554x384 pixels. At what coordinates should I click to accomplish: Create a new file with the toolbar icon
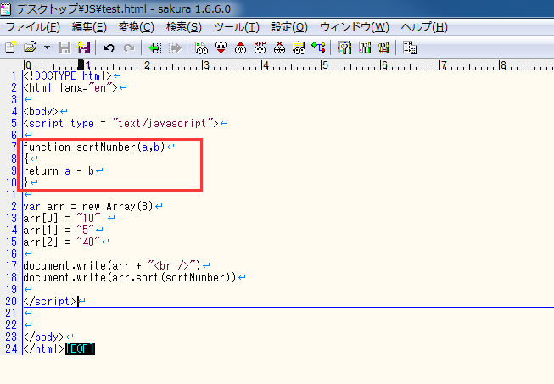pyautogui.click(x=10, y=47)
